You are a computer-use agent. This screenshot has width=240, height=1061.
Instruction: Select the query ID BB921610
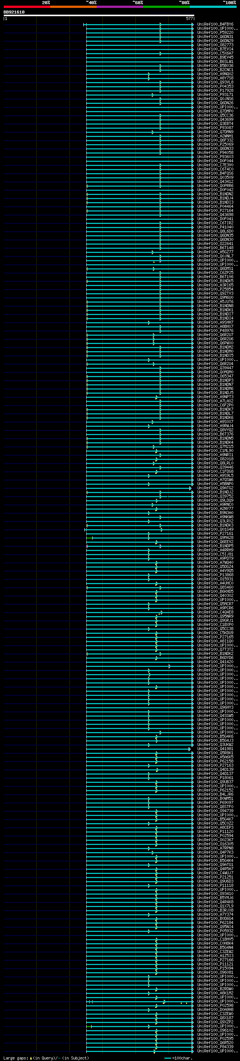pyautogui.click(x=14, y=12)
